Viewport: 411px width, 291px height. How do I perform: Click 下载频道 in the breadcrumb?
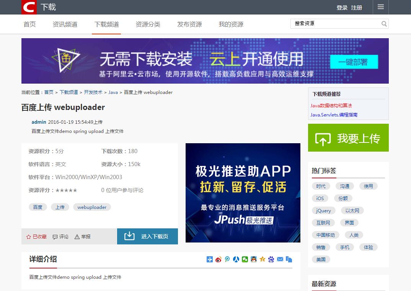coord(68,92)
